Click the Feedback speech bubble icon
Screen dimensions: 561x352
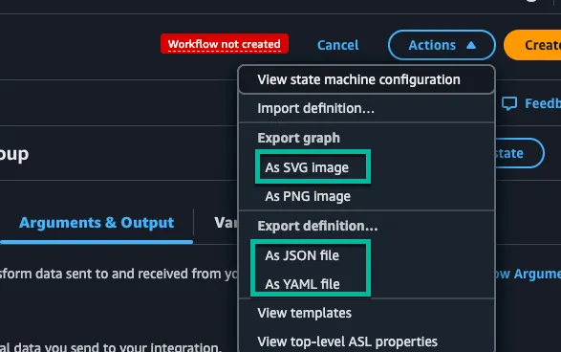tap(509, 103)
